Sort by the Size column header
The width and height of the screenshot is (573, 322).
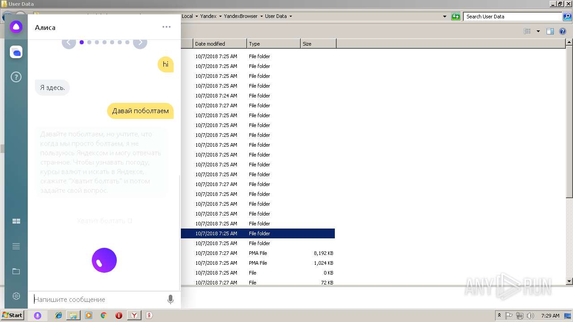tap(318, 44)
